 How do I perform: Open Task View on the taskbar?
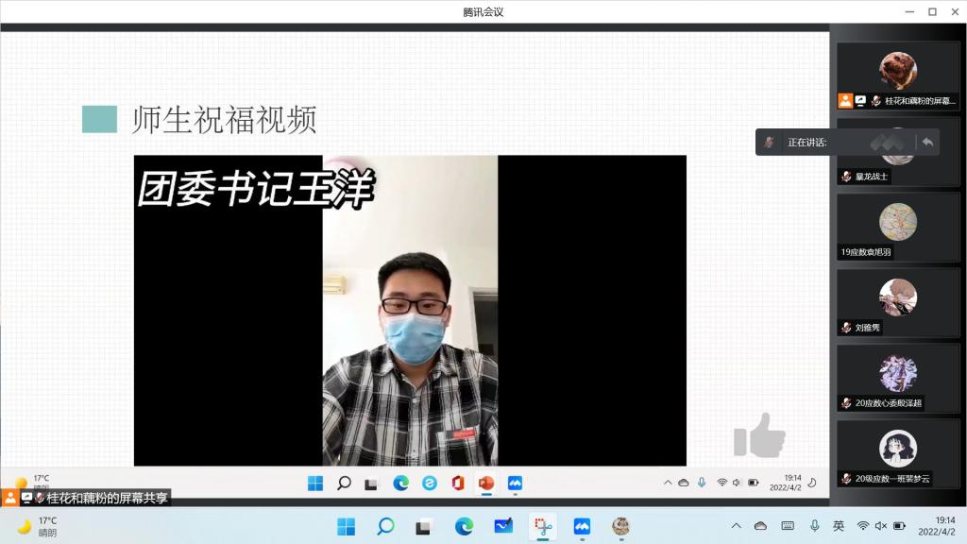pos(424,526)
